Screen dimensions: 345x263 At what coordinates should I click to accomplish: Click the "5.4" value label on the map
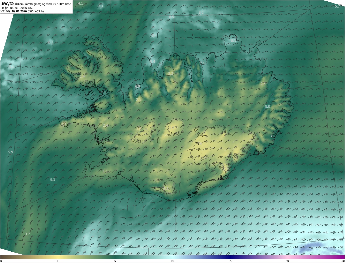[273, 137]
